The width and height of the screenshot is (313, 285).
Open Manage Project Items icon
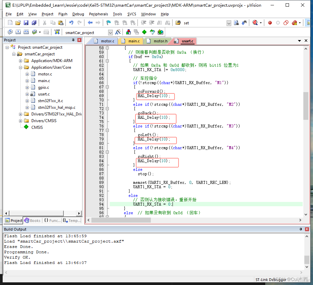click(128, 32)
